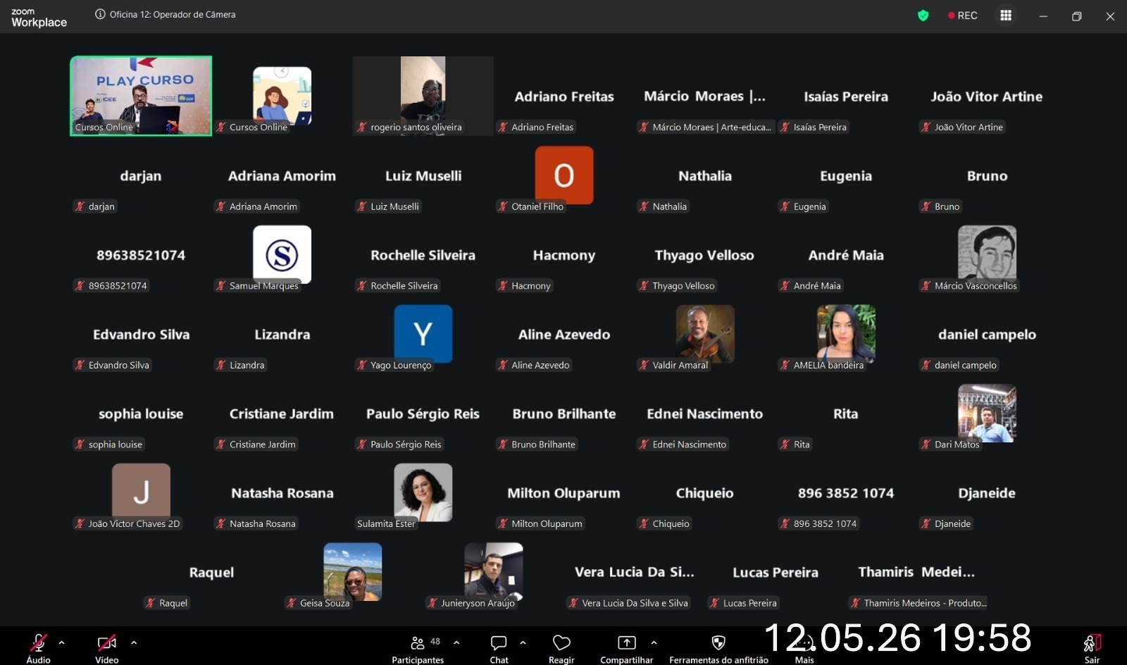Click muted mic icon on Djaneide label

pos(926,523)
